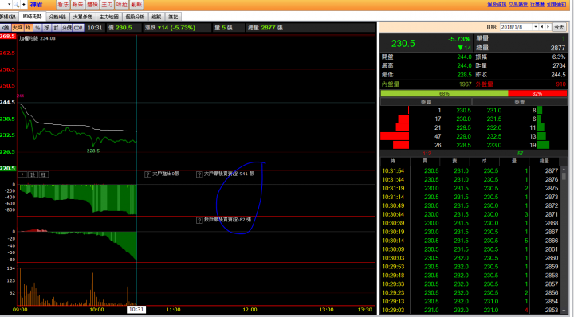Click the 看法 toolbar button
The height and width of the screenshot is (317, 574).
click(63, 5)
